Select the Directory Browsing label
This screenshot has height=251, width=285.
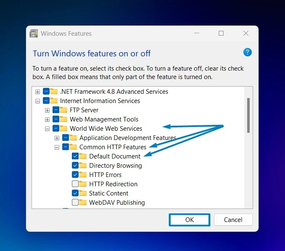pos(116,166)
